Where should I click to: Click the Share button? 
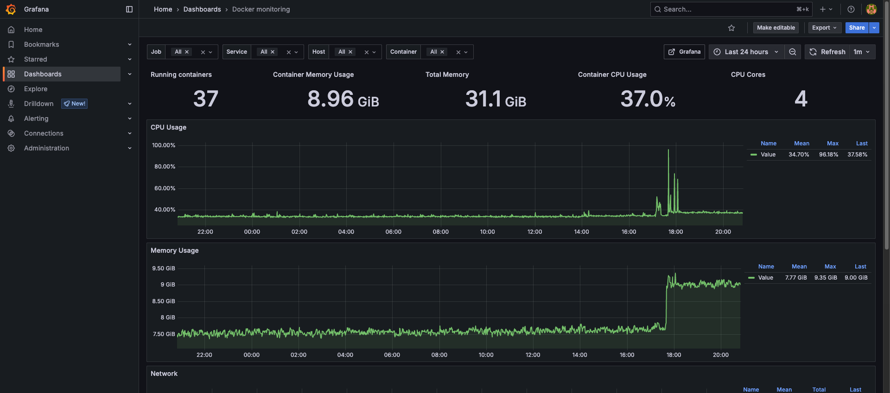(x=857, y=28)
